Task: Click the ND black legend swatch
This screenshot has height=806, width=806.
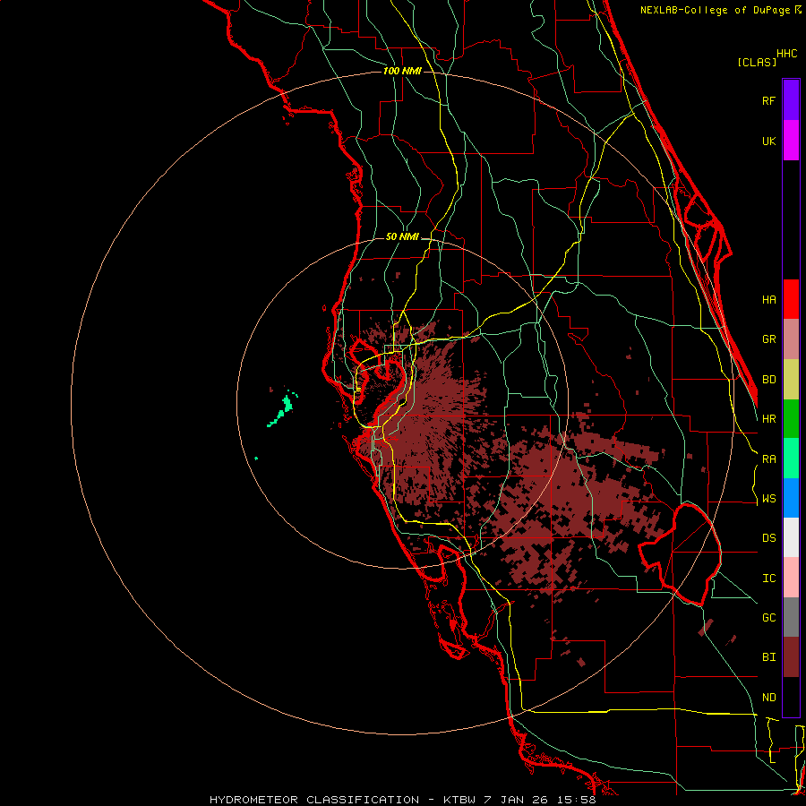Action: pyautogui.click(x=791, y=697)
